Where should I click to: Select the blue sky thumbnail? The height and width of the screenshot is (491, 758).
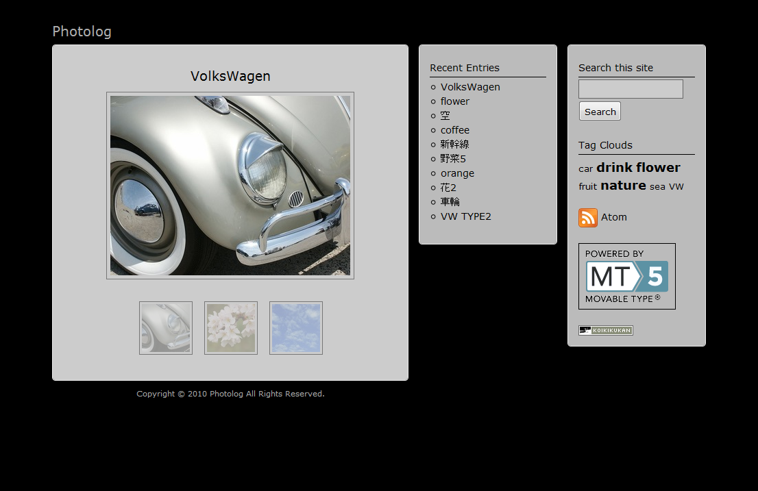point(296,328)
